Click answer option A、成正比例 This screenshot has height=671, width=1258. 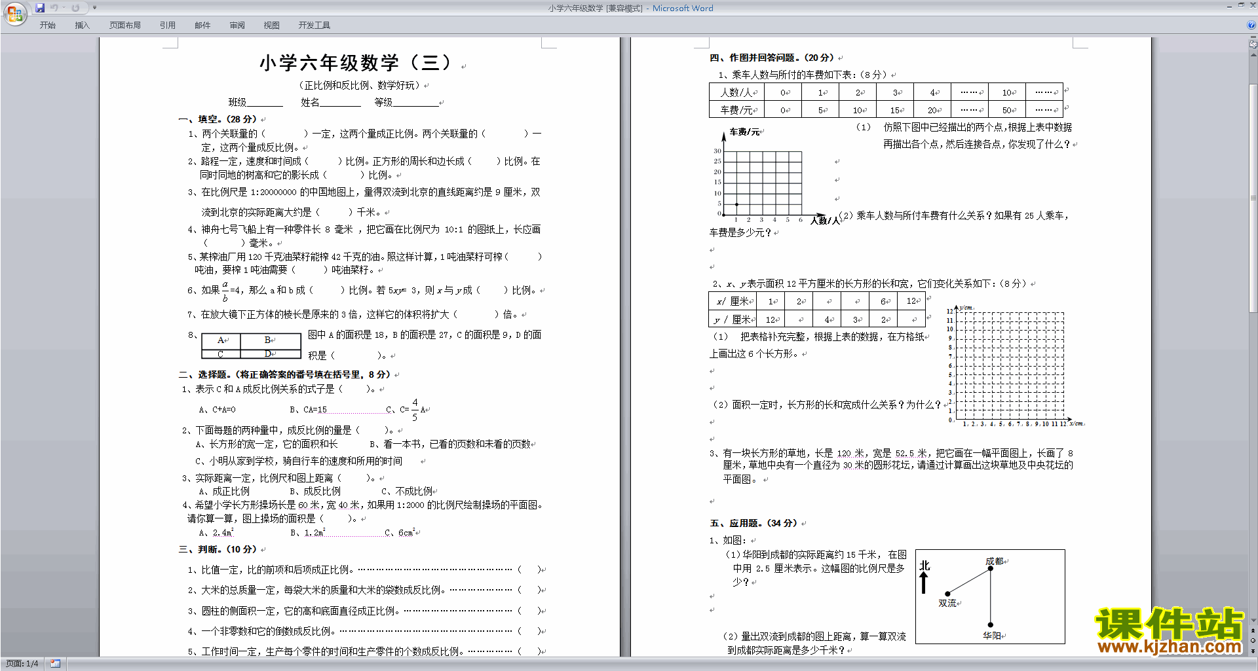[224, 491]
